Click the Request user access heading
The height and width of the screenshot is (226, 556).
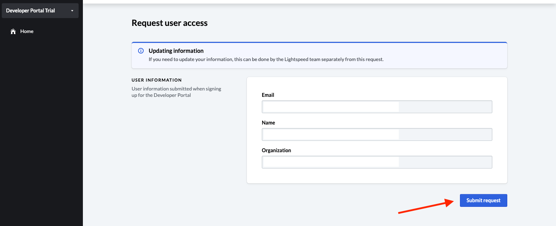[x=169, y=23]
